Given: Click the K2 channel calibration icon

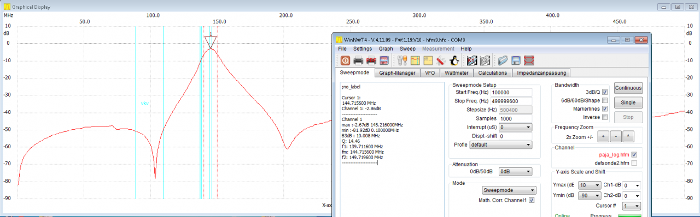Looking at the screenshot, I should tap(485, 61).
